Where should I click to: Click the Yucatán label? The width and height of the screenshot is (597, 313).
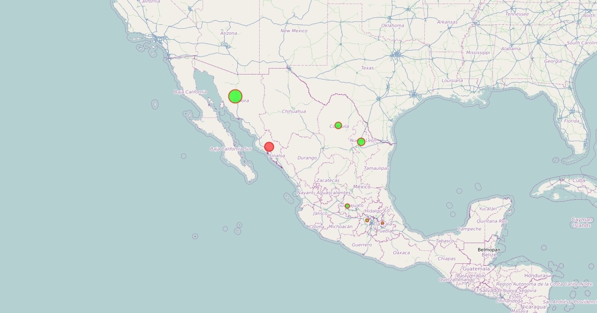488,209
